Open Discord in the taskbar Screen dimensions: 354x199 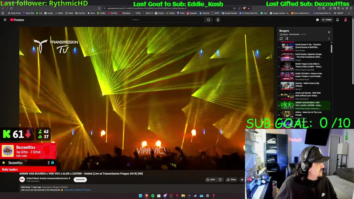tap(165, 196)
